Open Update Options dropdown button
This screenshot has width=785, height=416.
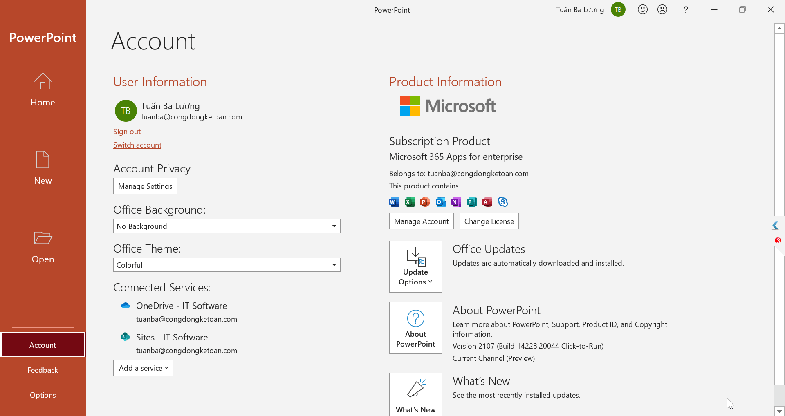[416, 266]
